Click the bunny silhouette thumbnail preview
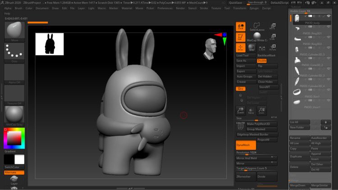338x190 pixels. click(50, 44)
